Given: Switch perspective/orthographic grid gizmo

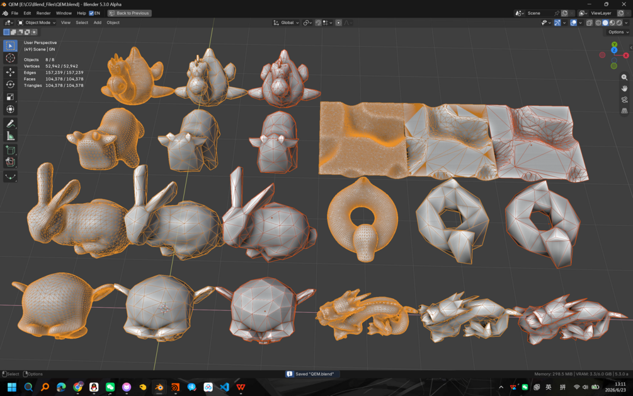Looking at the screenshot, I should 624,111.
